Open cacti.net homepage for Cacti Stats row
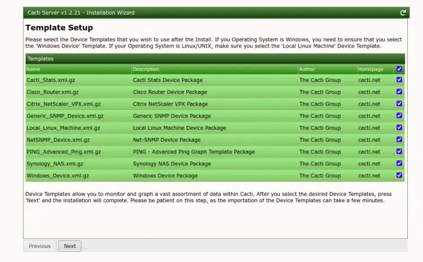This screenshot has height=262, width=423. [x=369, y=80]
